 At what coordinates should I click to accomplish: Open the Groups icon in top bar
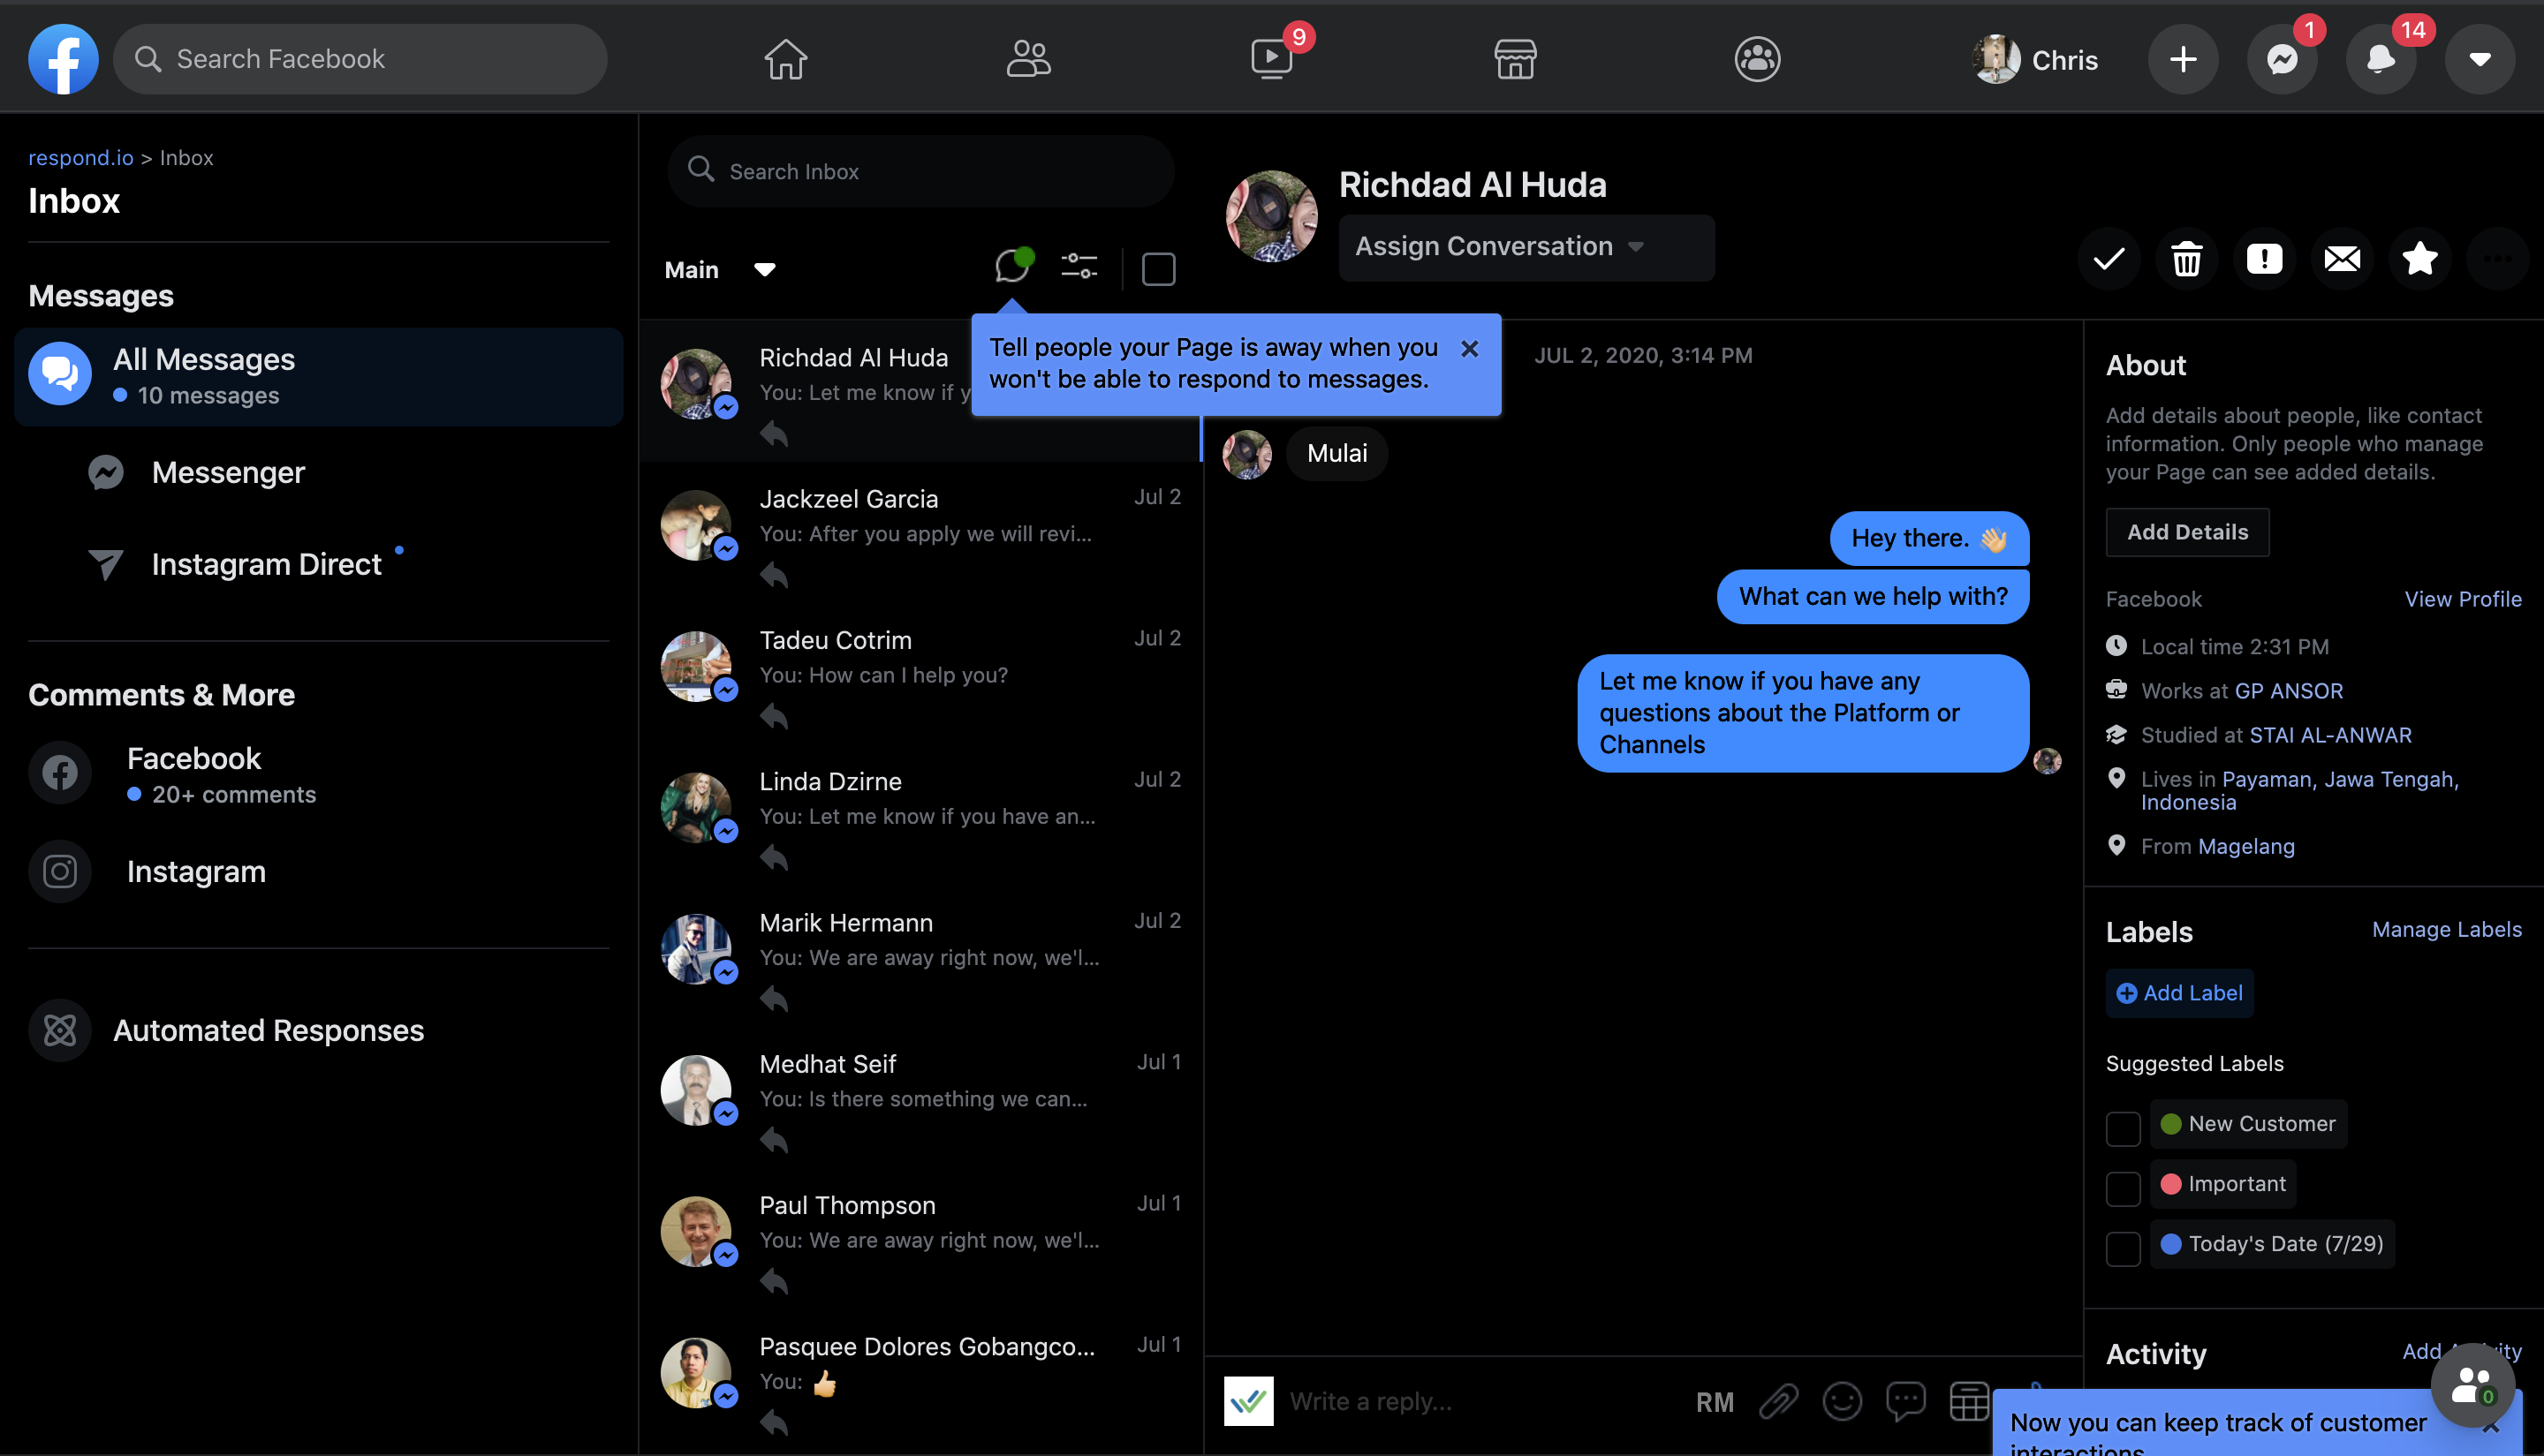1758,59
